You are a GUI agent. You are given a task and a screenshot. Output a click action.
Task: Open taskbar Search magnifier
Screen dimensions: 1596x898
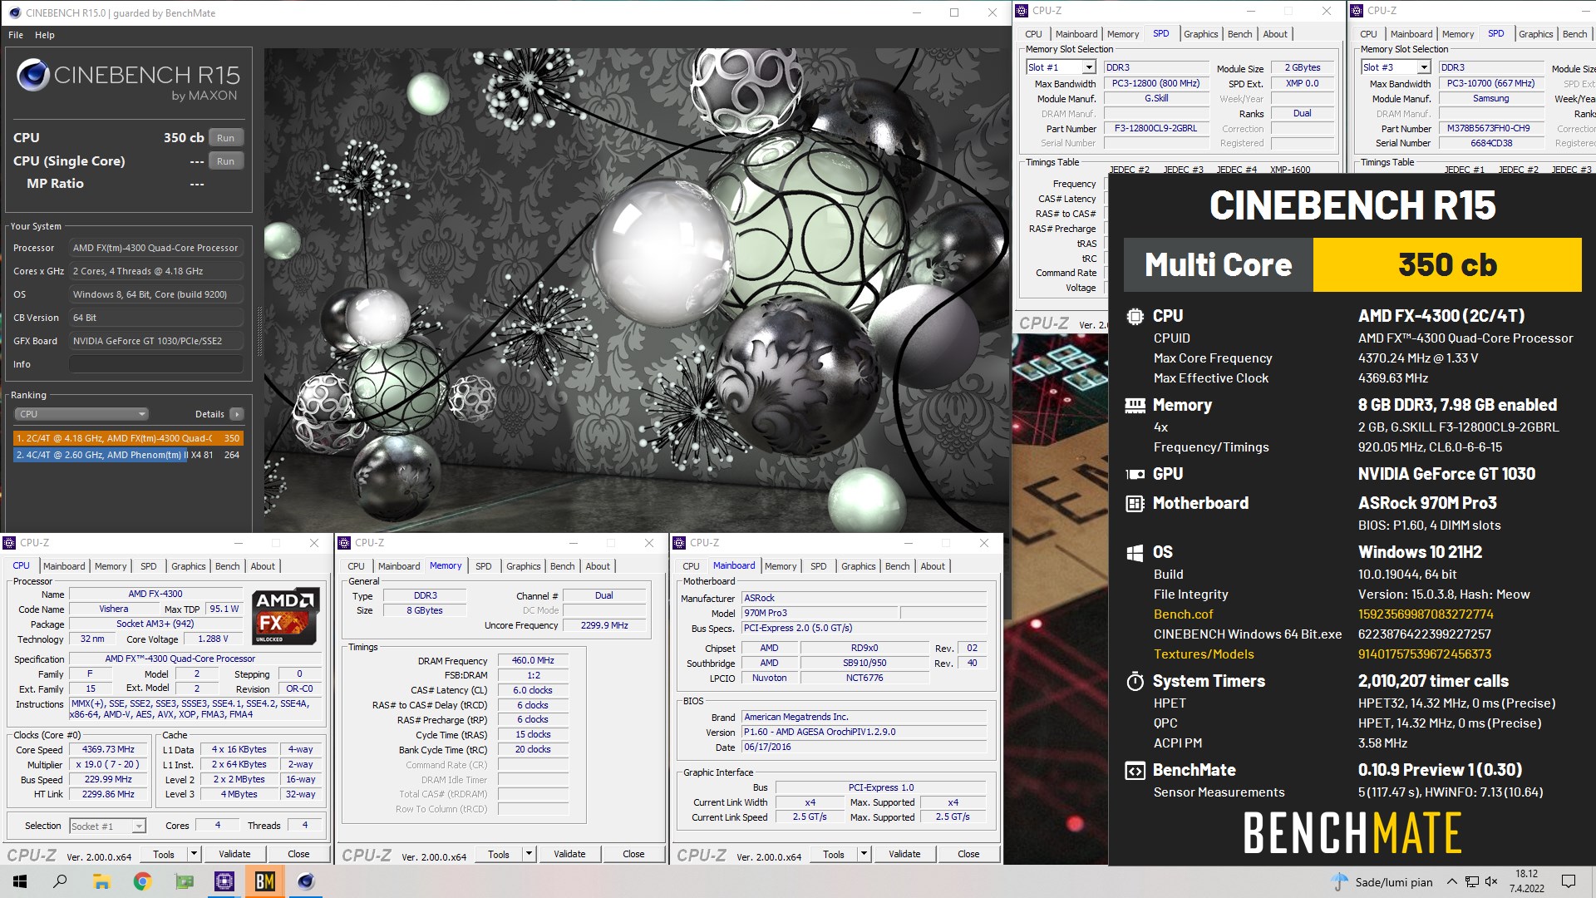click(60, 881)
